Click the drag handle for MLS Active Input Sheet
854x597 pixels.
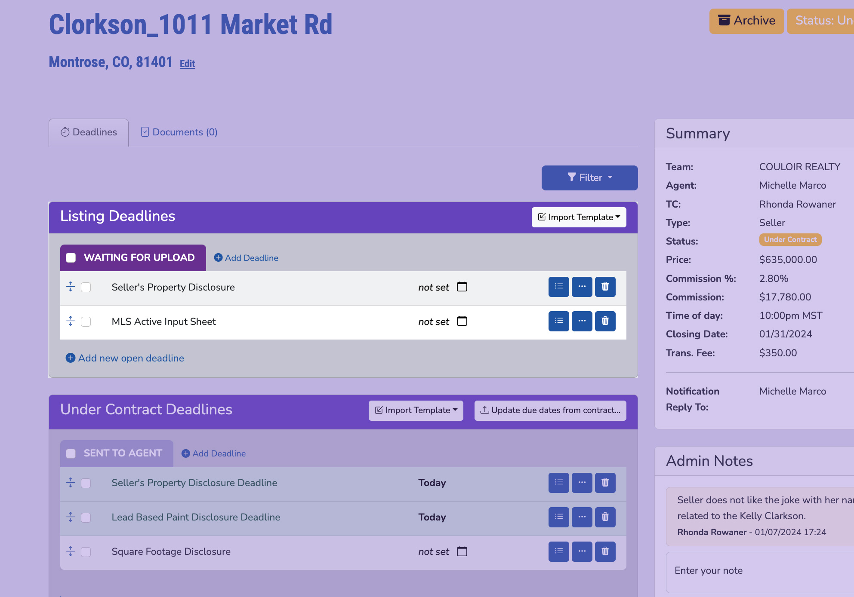71,321
